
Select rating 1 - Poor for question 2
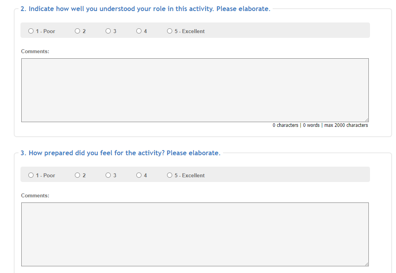click(x=31, y=31)
